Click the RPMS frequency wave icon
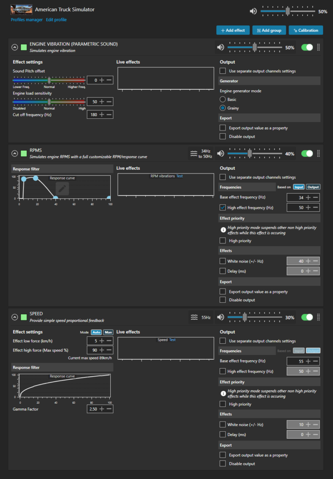The height and width of the screenshot is (479, 333). click(194, 153)
